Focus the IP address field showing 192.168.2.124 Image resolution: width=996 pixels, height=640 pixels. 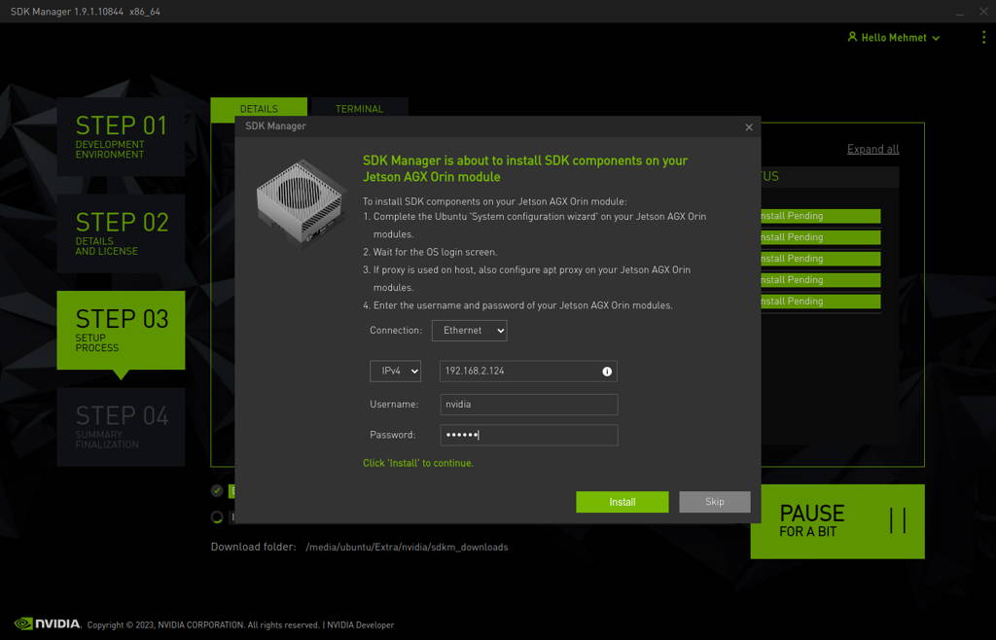point(528,371)
